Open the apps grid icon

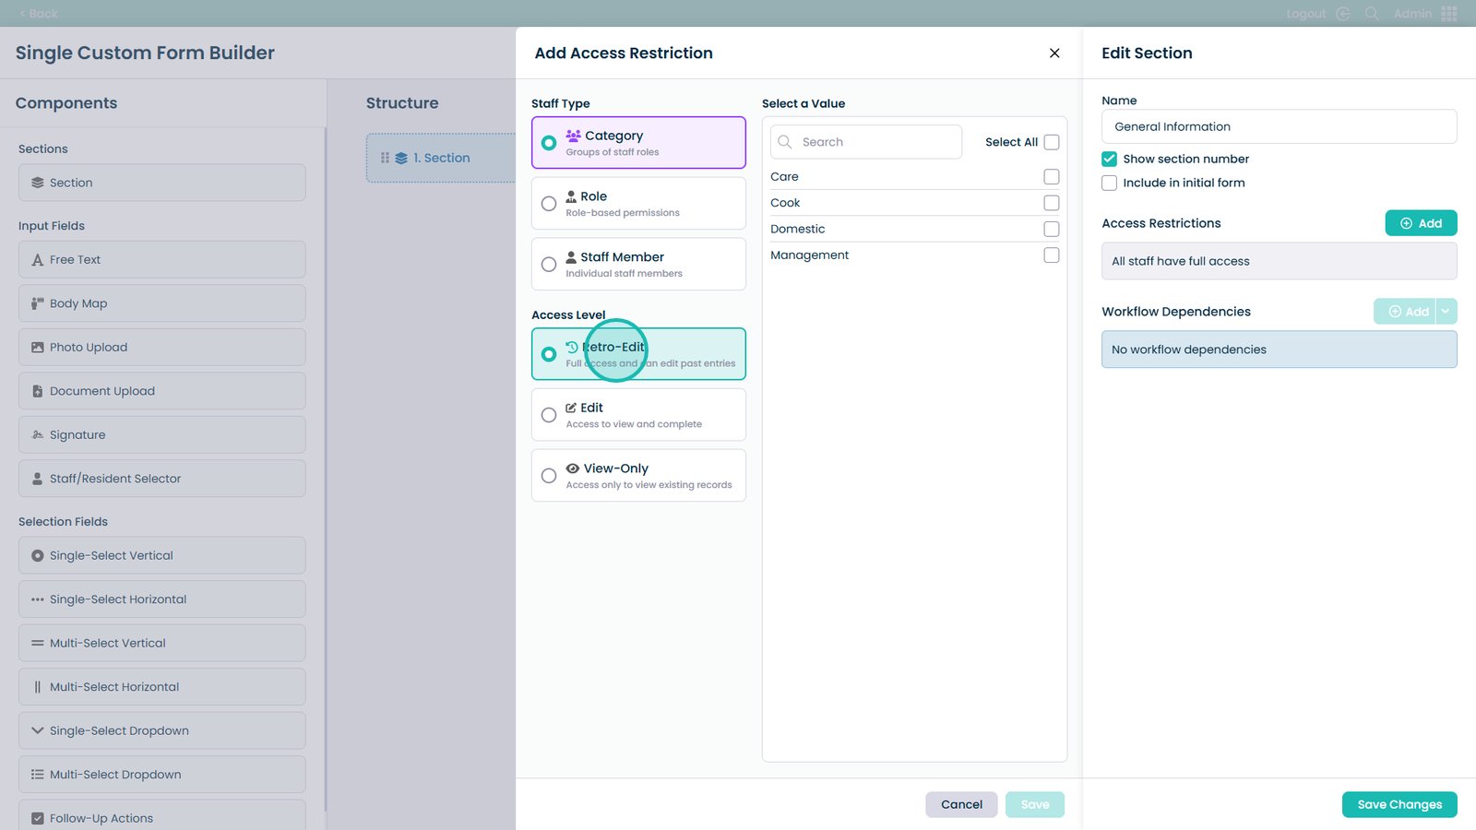point(1449,14)
